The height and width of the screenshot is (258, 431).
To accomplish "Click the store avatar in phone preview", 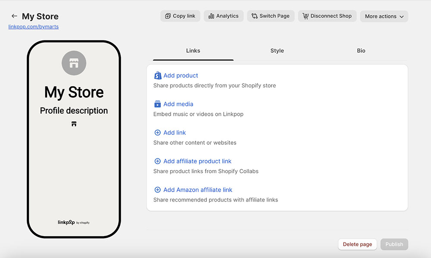I will (74, 63).
